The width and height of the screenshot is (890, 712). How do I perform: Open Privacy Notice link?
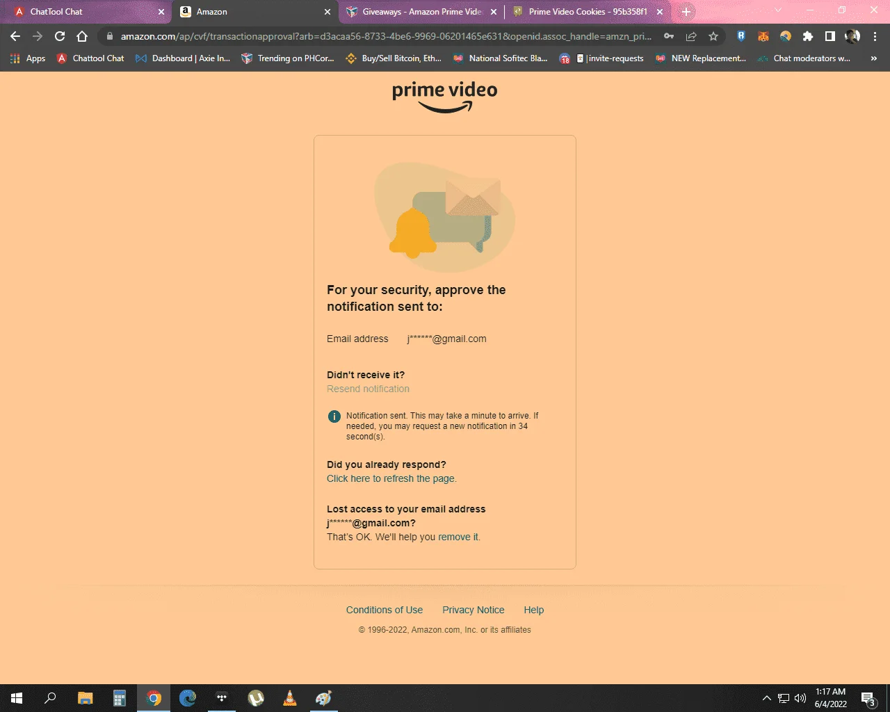pyautogui.click(x=474, y=610)
